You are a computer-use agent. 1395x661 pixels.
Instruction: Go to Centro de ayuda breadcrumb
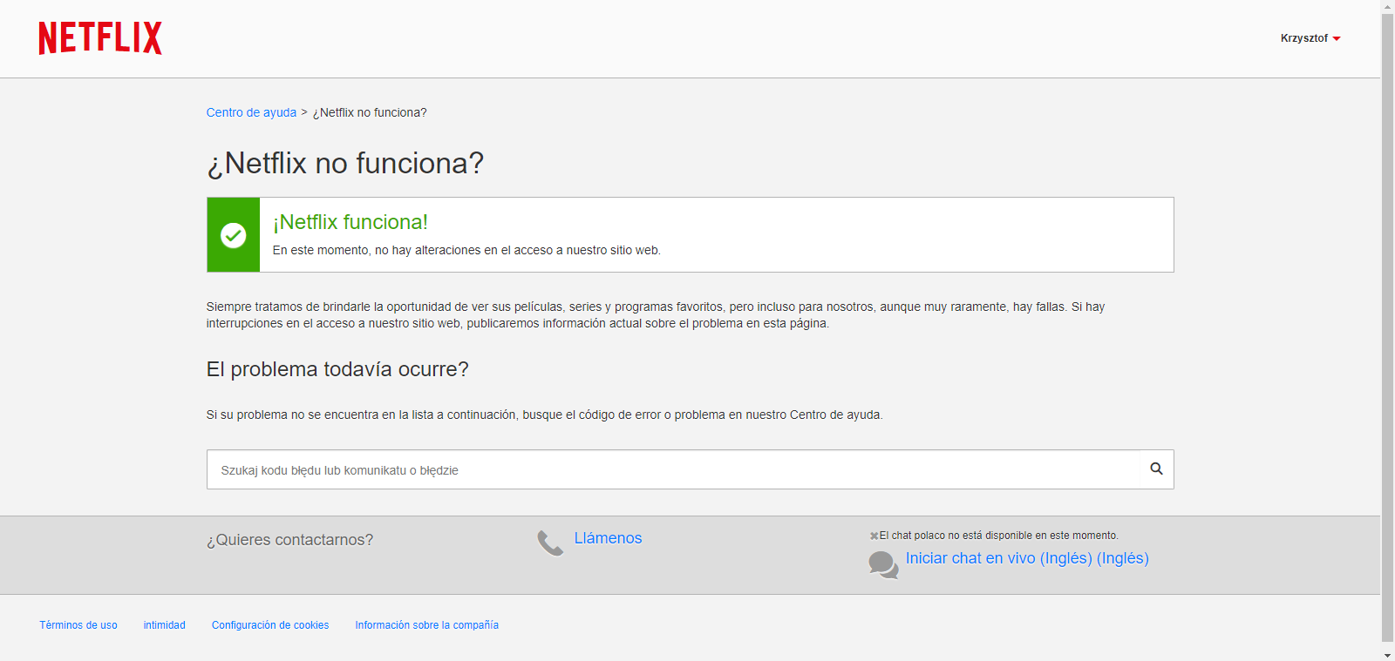pos(251,112)
